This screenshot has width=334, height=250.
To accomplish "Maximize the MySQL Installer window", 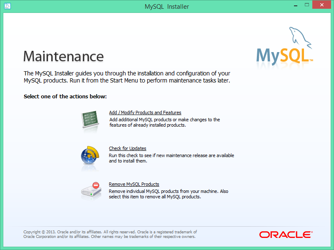I will tap(307, 5).
